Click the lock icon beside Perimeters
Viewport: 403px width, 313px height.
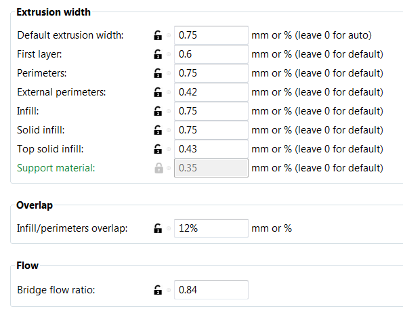coord(158,73)
